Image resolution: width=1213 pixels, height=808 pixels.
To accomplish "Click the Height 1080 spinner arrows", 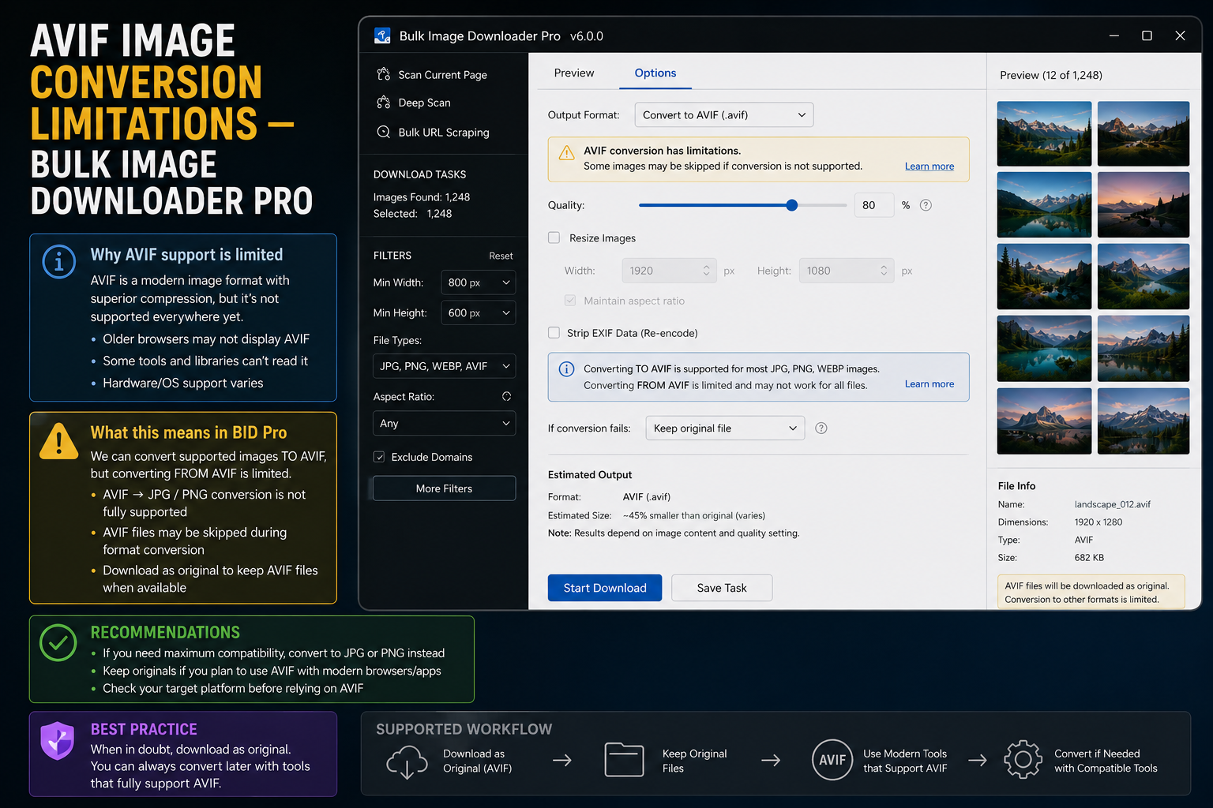I will (884, 271).
